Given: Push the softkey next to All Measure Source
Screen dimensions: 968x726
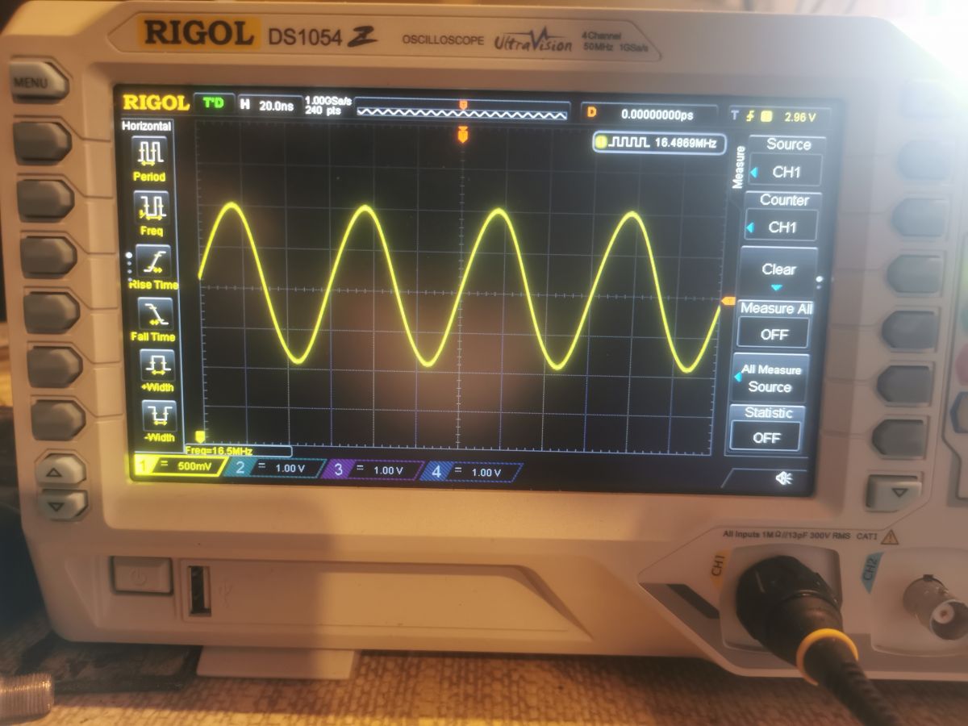Looking at the screenshot, I should coord(904,384).
